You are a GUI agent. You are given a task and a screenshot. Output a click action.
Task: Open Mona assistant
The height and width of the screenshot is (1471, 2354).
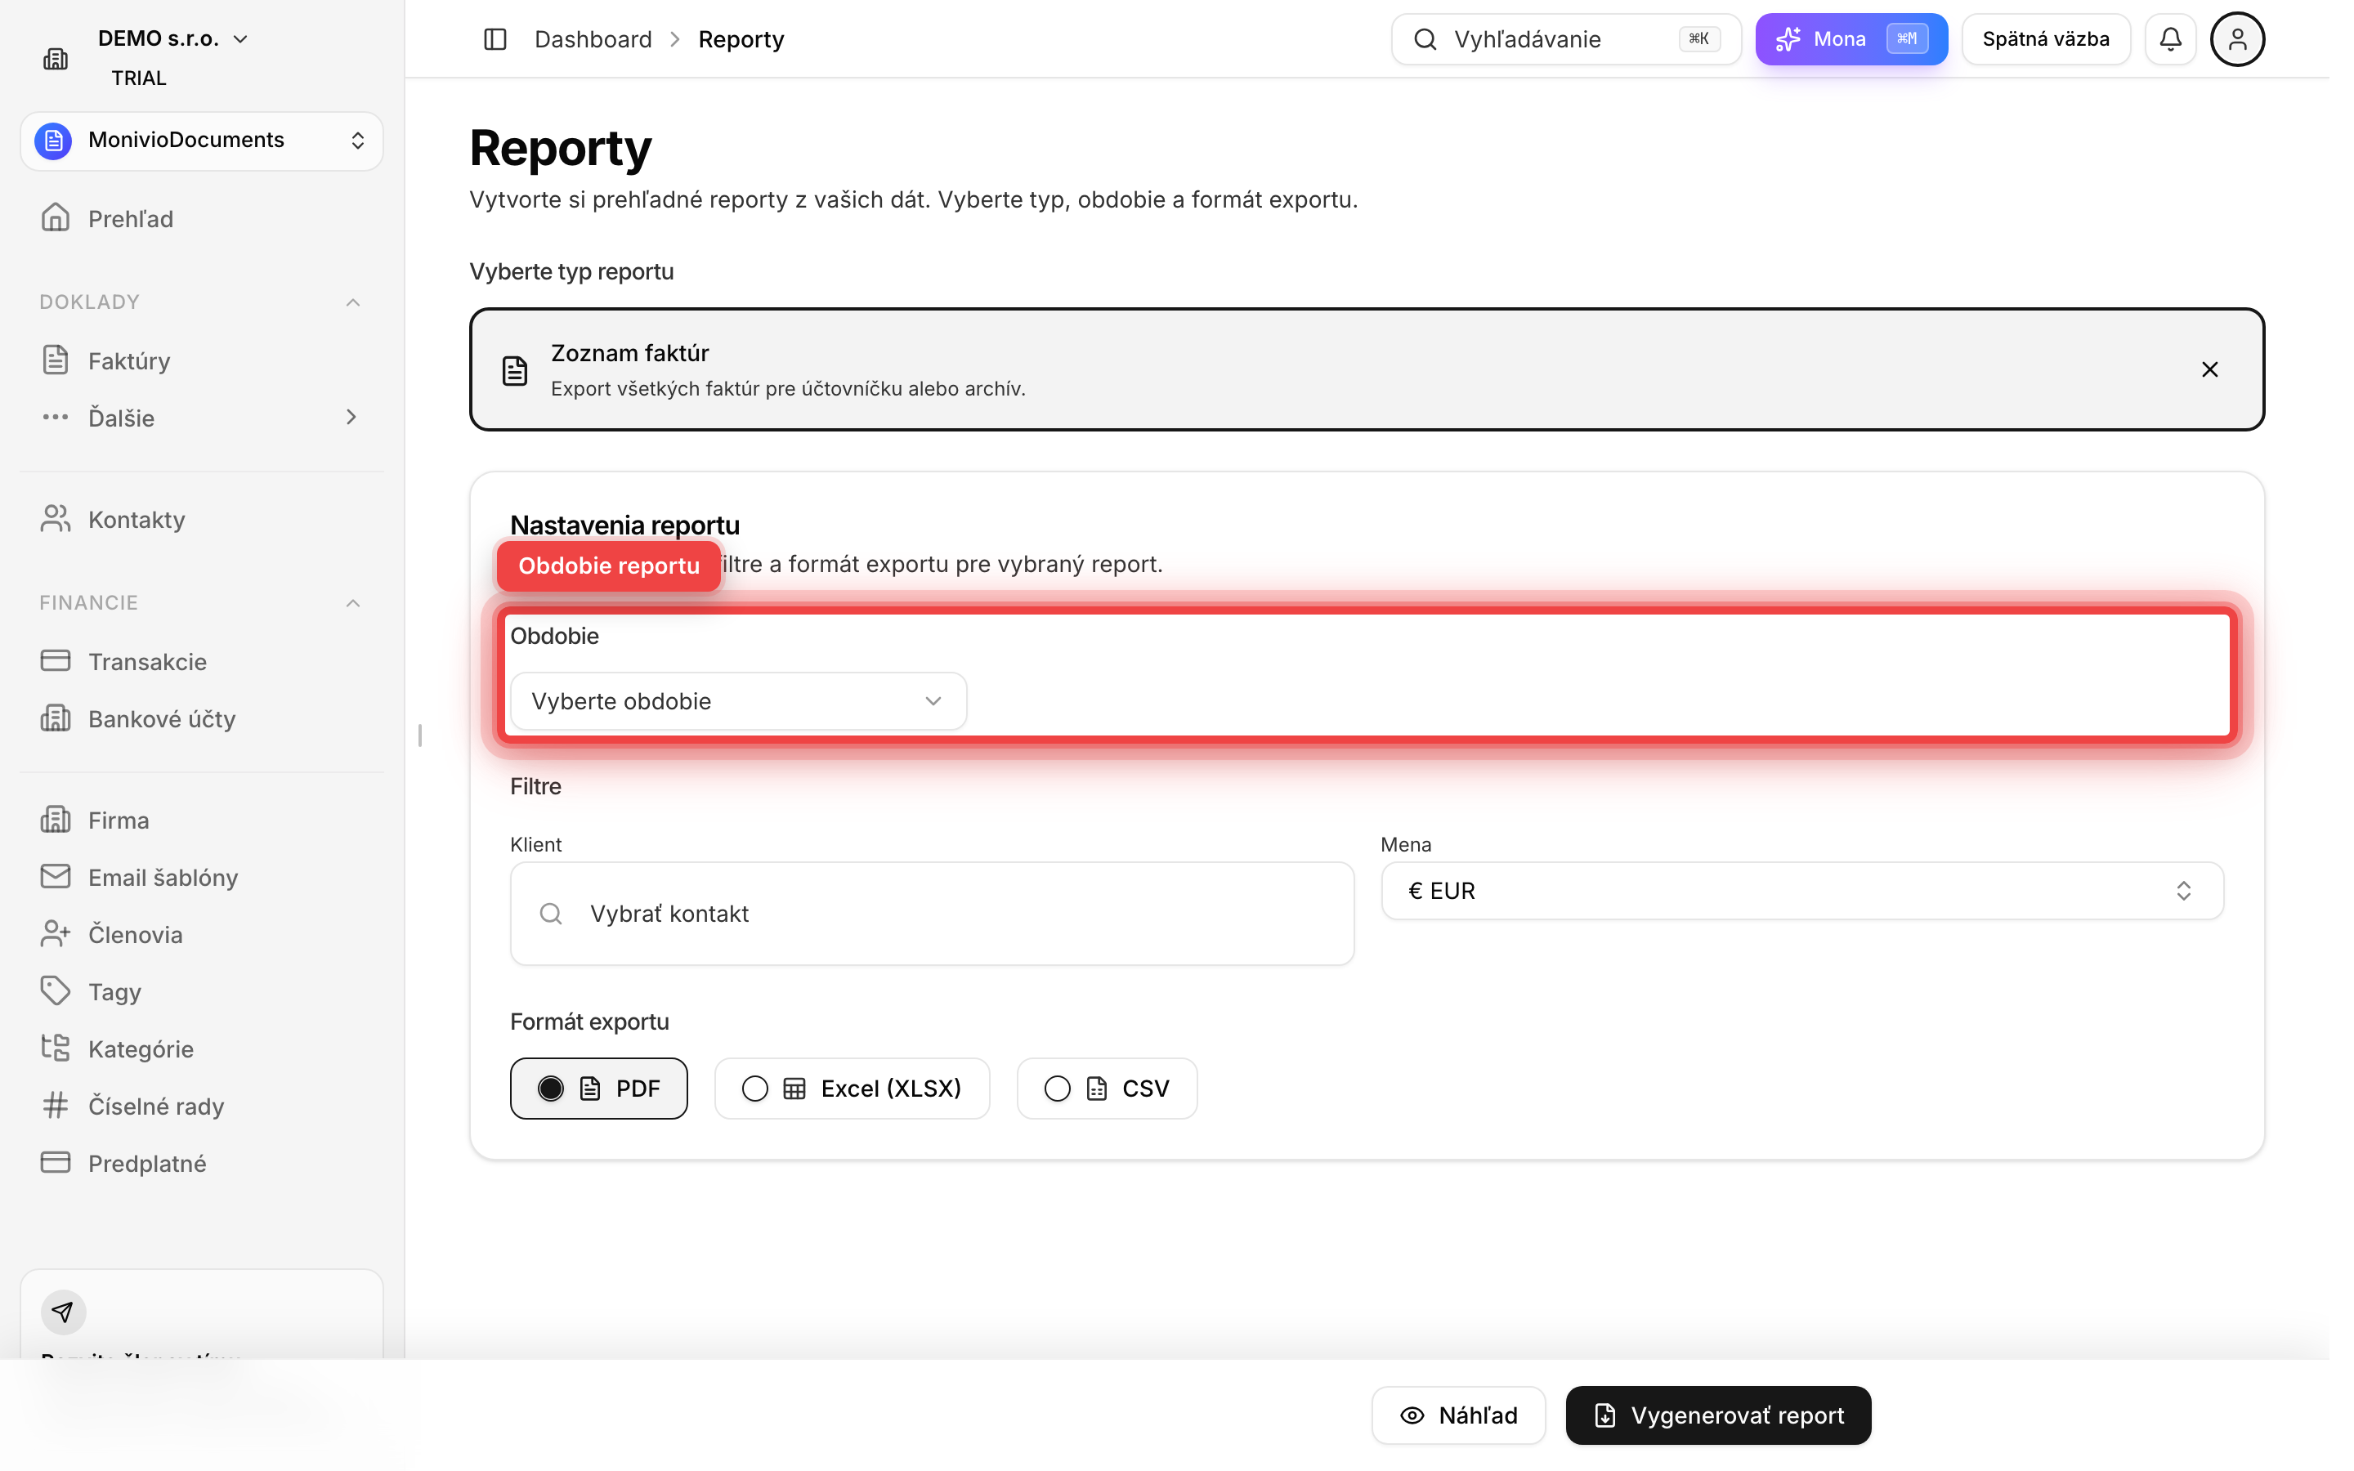click(x=1851, y=39)
